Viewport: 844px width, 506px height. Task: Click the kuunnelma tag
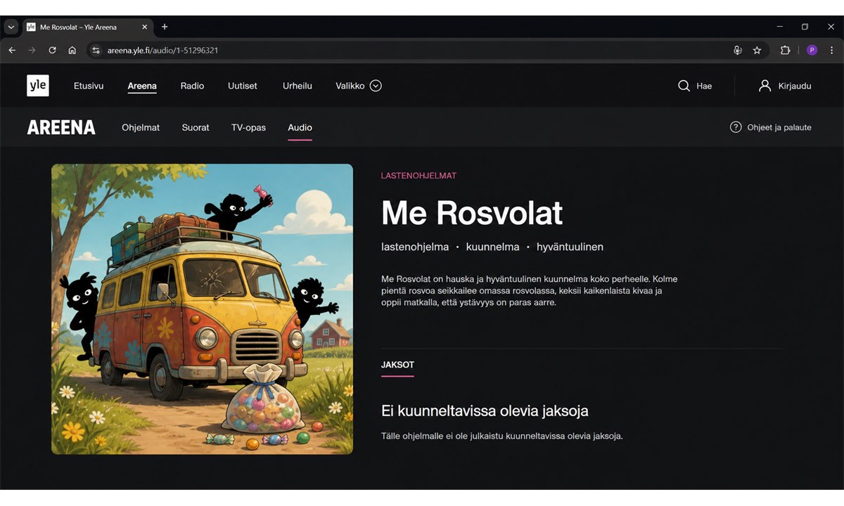492,247
